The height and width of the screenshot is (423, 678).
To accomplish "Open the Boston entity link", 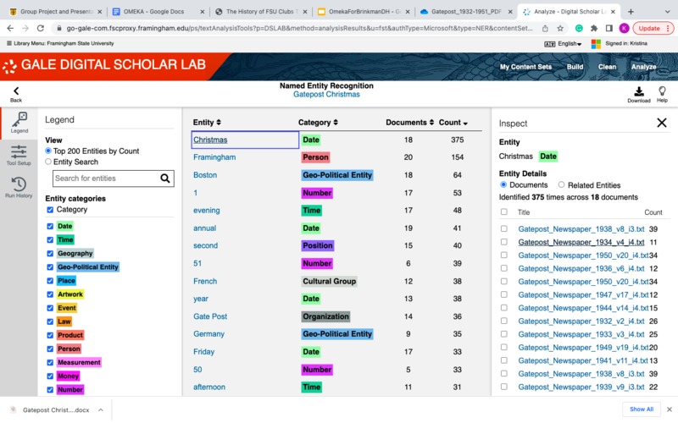I will tap(205, 175).
